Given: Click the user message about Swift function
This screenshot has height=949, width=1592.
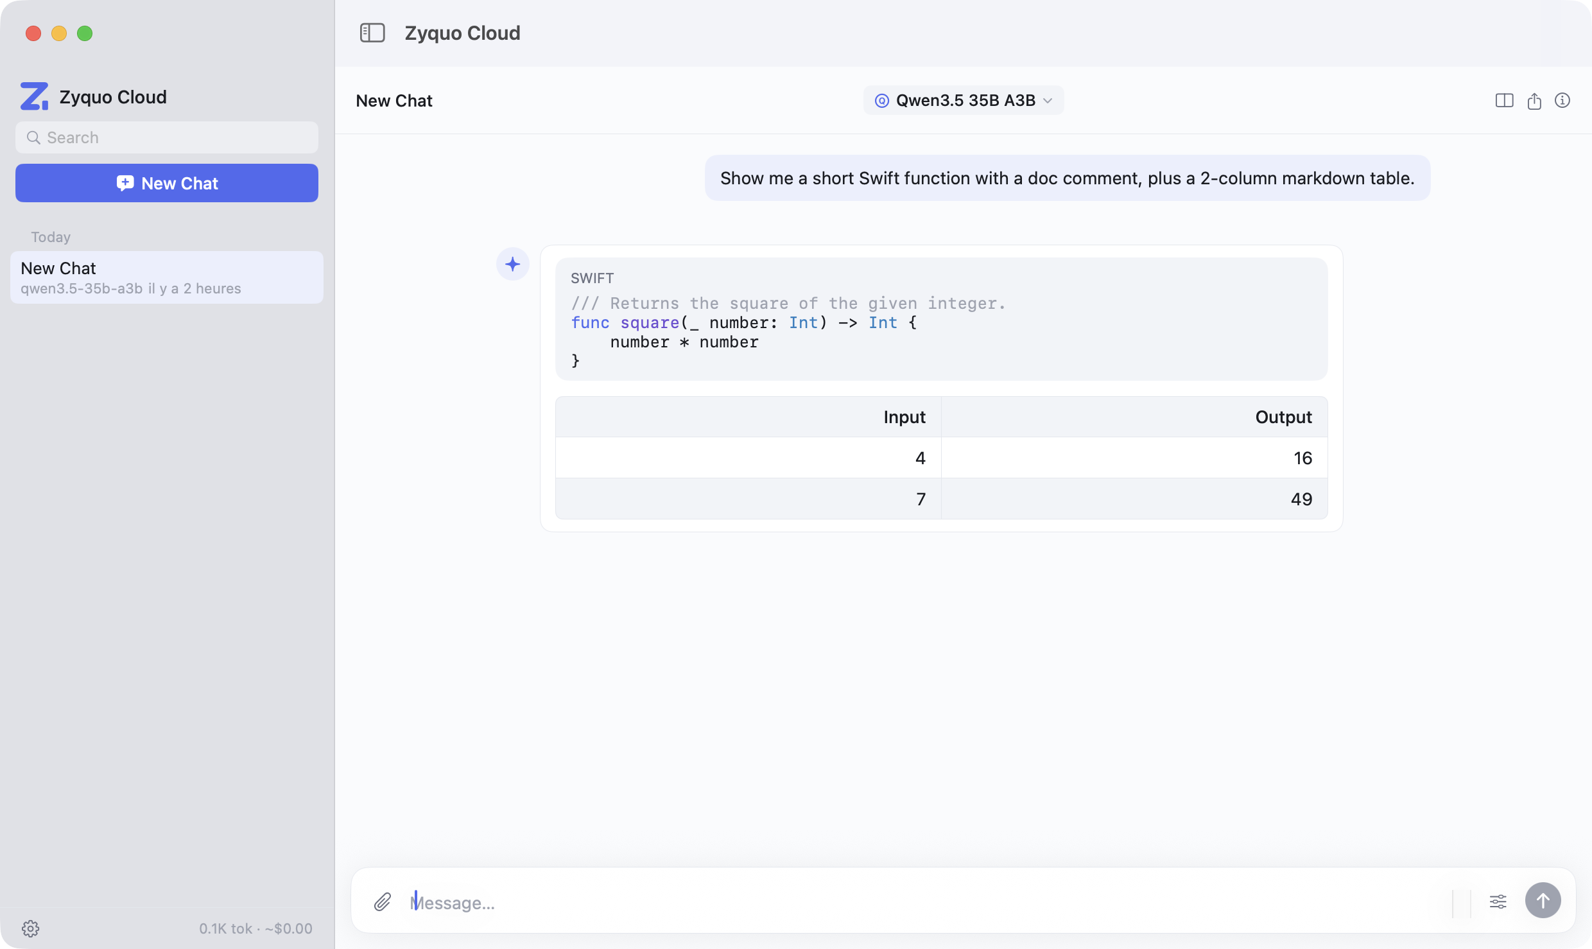Looking at the screenshot, I should pos(1068,178).
